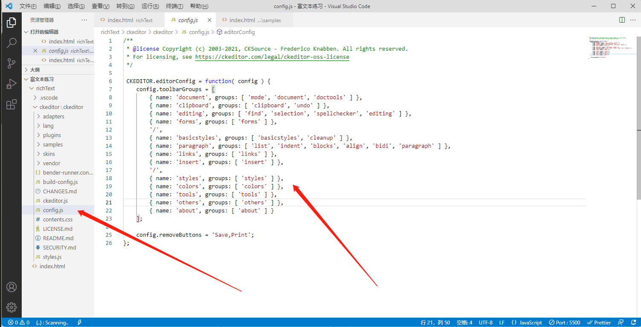Image resolution: width=641 pixels, height=327 pixels.
Task: Open the 终端(T) menu
Action: (x=174, y=6)
